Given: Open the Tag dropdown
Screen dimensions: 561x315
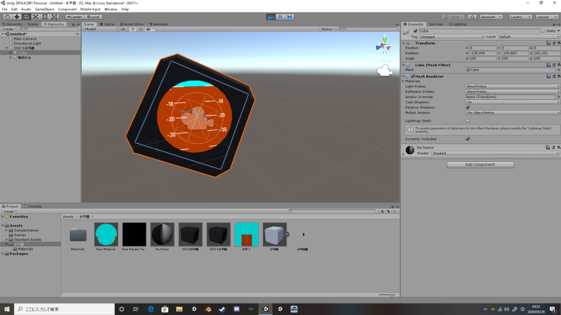Looking at the screenshot, I should coord(451,37).
